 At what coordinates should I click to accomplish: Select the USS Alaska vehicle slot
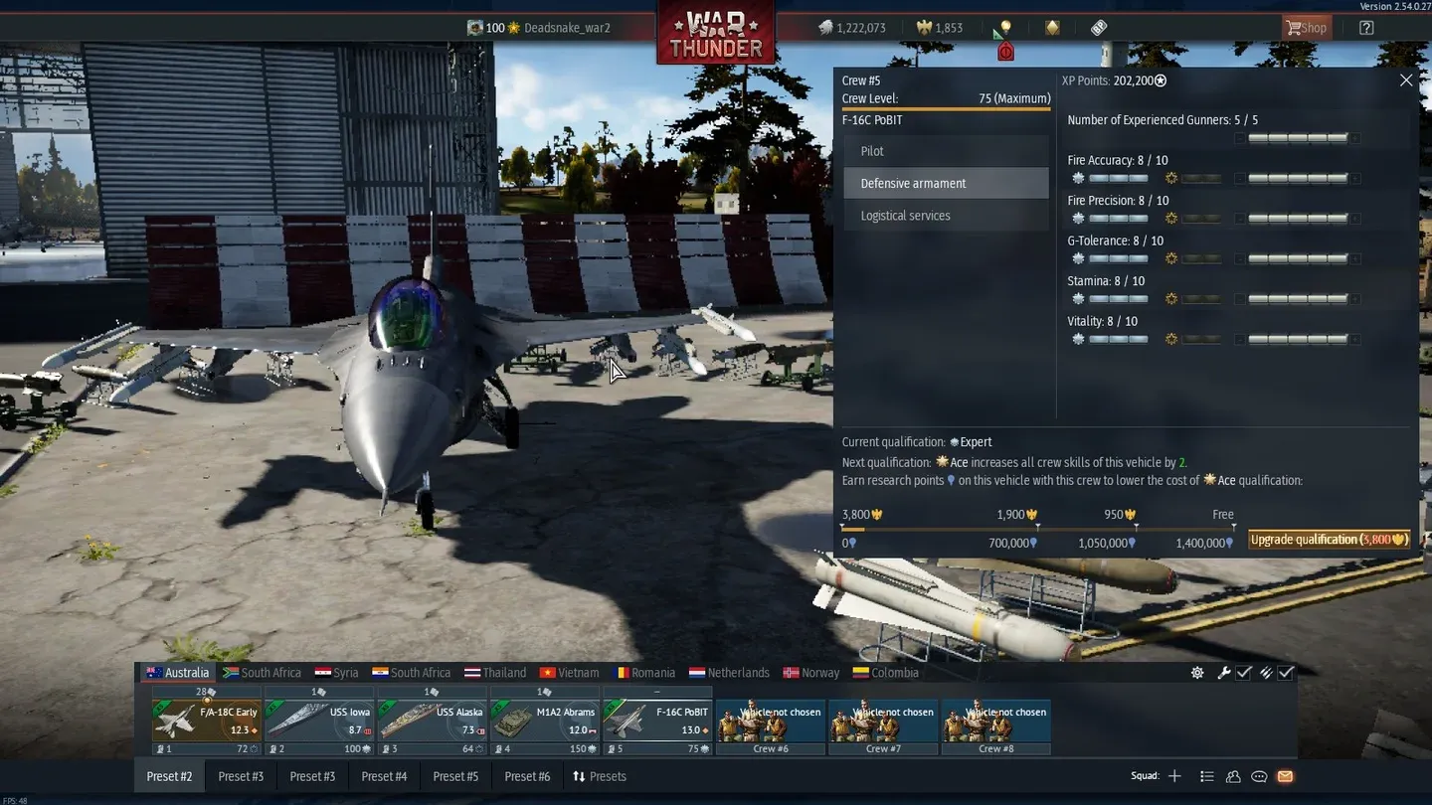(x=432, y=721)
